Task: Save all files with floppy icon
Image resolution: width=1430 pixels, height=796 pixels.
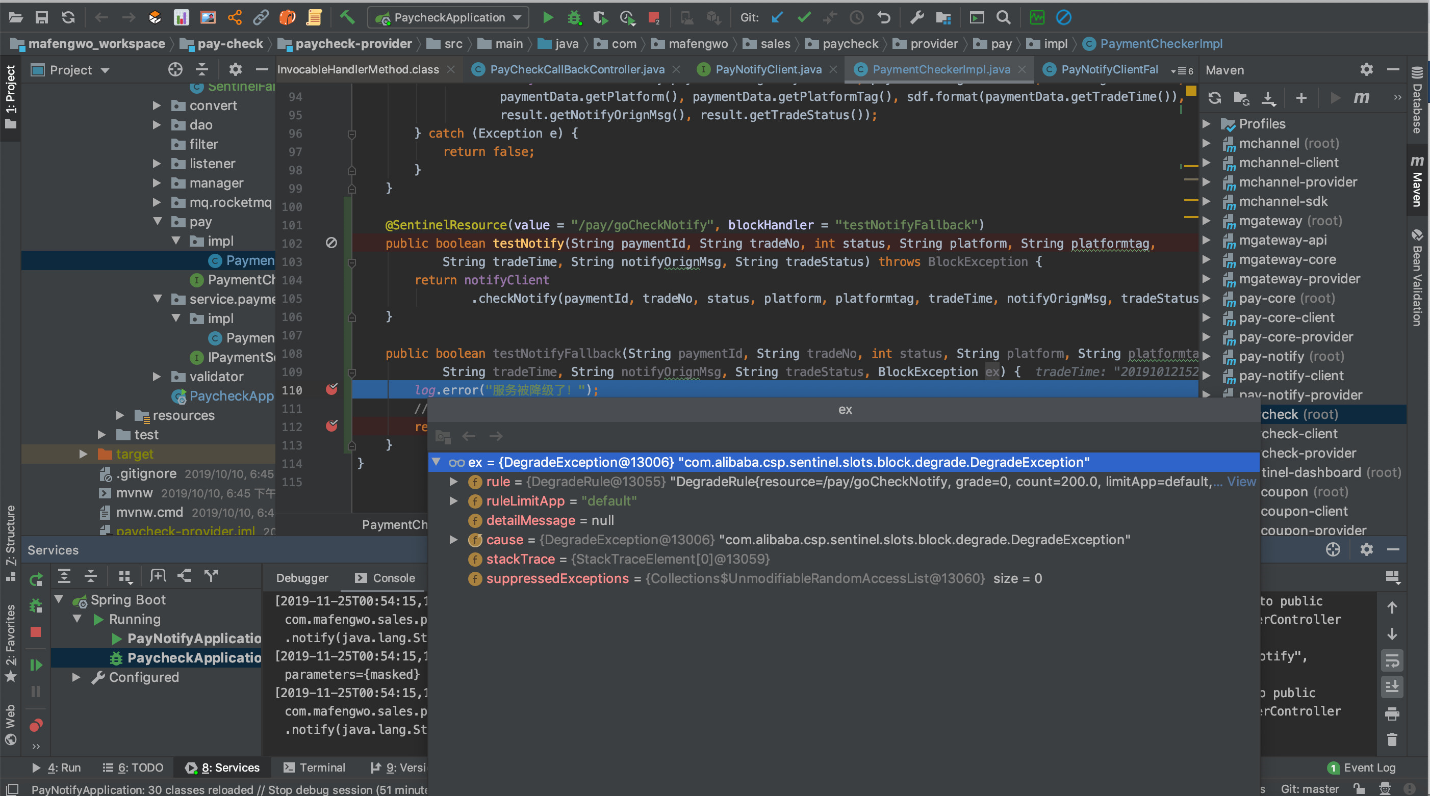Action: click(x=42, y=18)
